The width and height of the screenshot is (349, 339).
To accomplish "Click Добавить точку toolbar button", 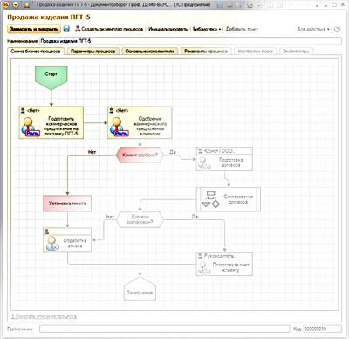I will coord(242,29).
